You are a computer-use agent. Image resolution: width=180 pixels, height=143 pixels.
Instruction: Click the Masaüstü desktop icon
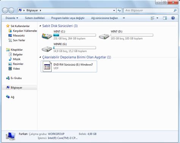[x=10, y=35]
